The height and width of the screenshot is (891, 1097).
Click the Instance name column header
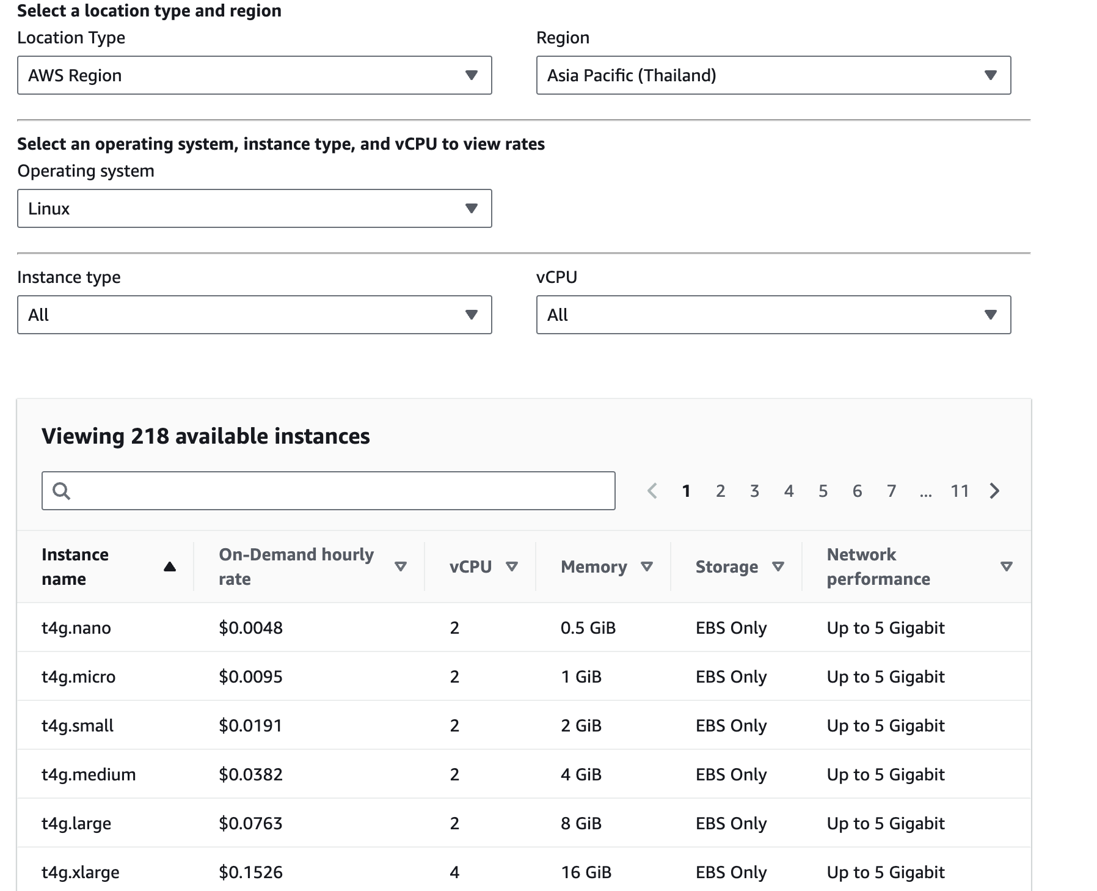tap(75, 566)
